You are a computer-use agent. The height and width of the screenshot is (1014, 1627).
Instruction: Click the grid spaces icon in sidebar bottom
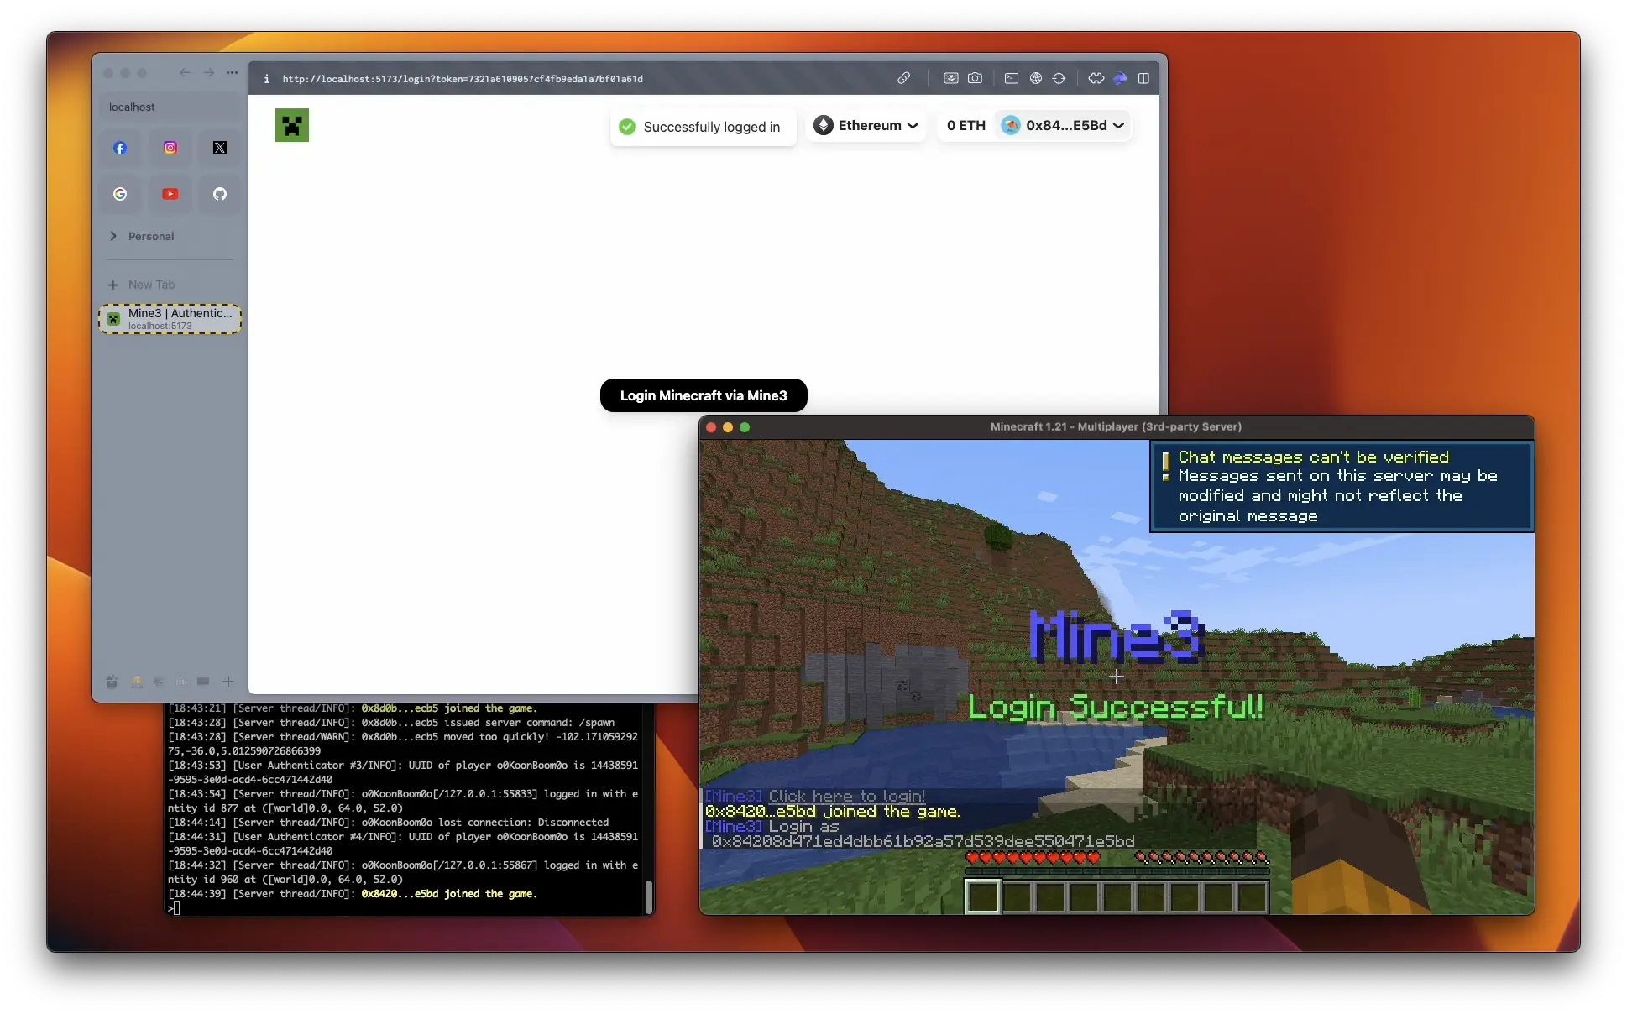tap(181, 682)
